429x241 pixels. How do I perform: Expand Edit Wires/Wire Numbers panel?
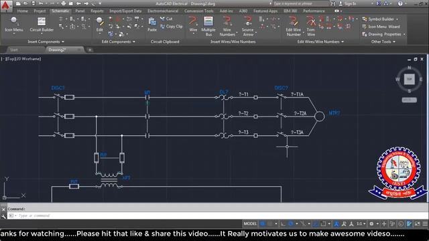(320, 42)
